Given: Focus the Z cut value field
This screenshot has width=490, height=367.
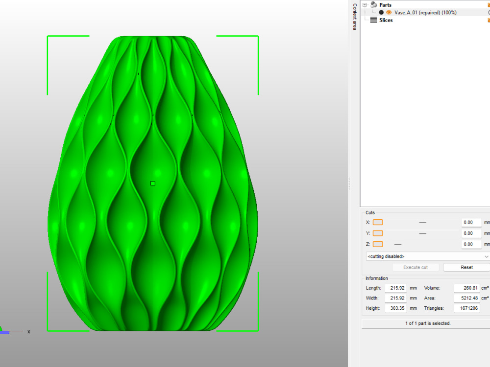Looking at the screenshot, I should pyautogui.click(x=471, y=244).
